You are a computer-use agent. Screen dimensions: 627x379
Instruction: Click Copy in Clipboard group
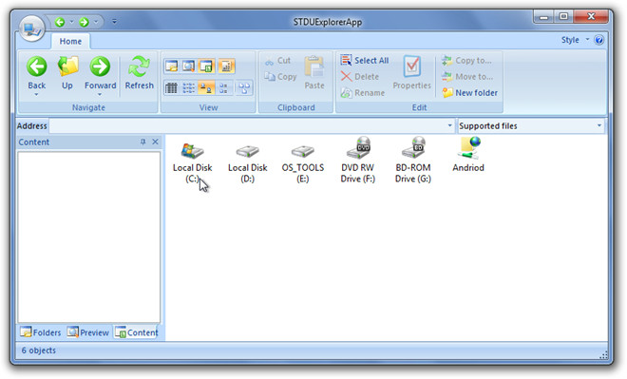280,77
